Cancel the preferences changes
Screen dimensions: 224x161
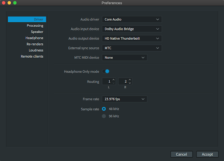(x=182, y=154)
